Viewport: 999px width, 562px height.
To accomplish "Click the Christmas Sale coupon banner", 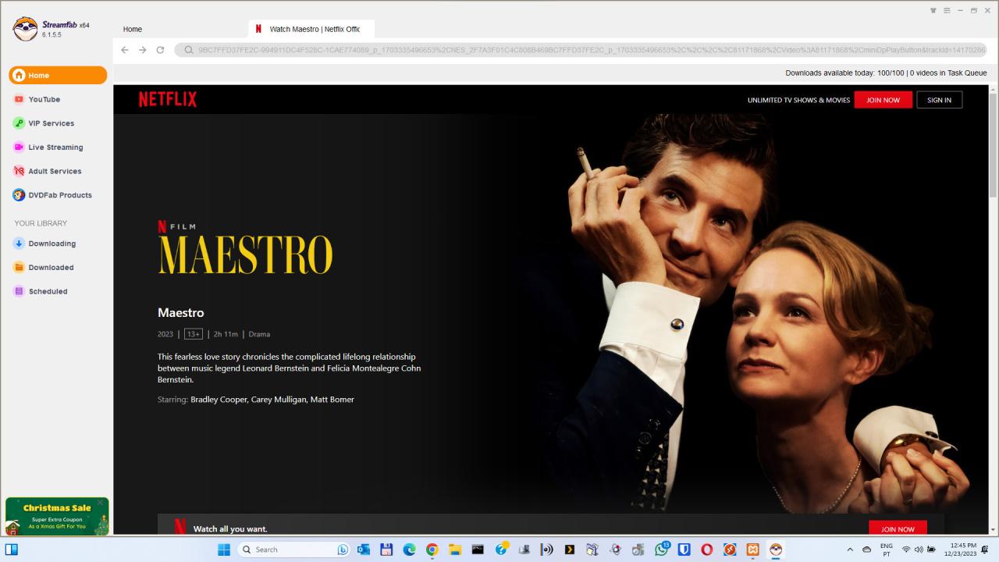I will 57,516.
